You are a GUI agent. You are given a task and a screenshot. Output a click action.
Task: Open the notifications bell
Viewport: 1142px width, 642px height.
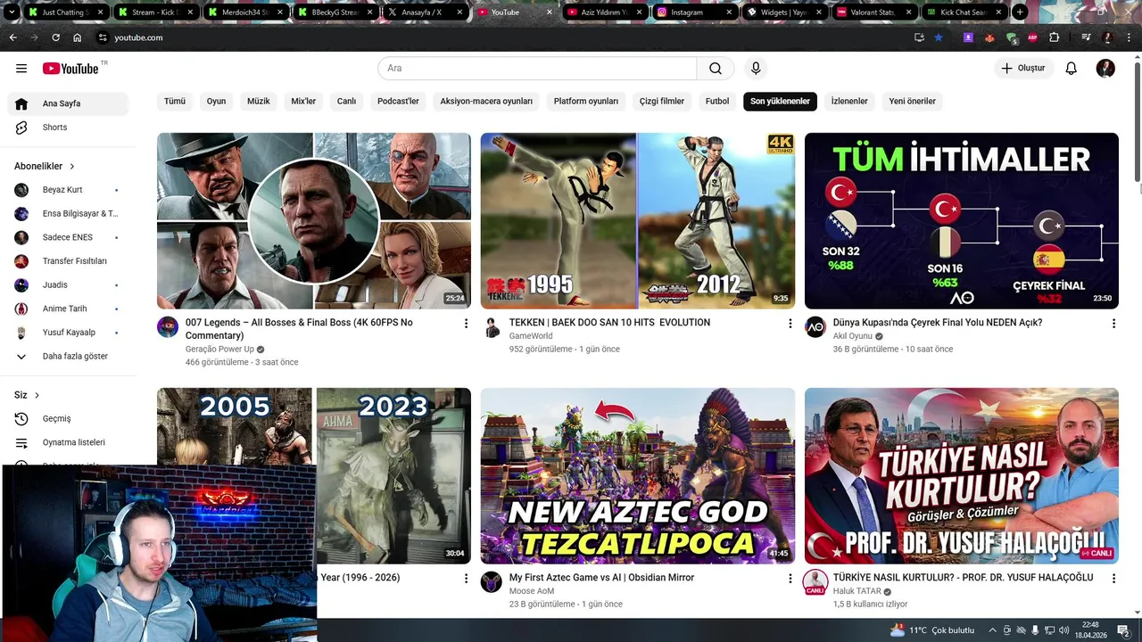pos(1072,69)
